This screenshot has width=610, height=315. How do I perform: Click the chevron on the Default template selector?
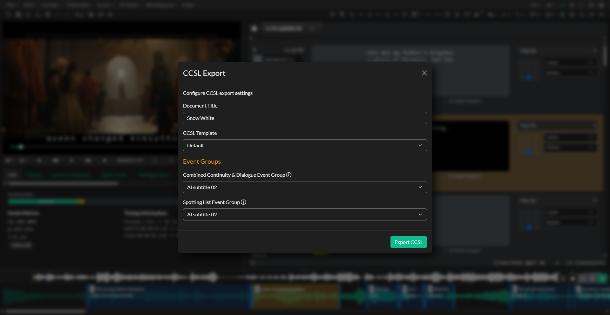[420, 145]
